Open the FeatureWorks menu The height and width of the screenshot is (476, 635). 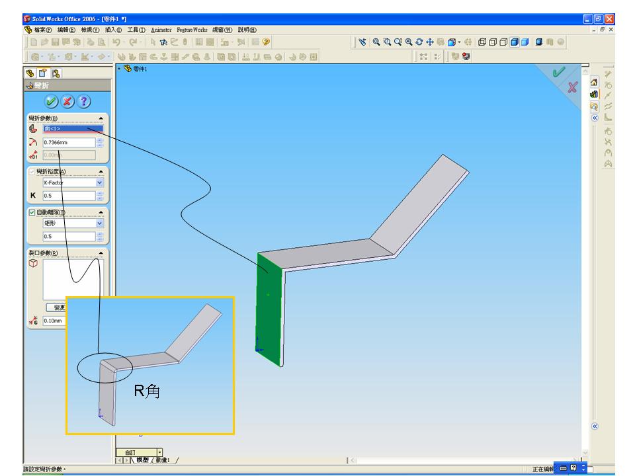click(192, 30)
